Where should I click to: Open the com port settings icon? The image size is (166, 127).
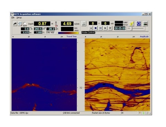[146, 23]
